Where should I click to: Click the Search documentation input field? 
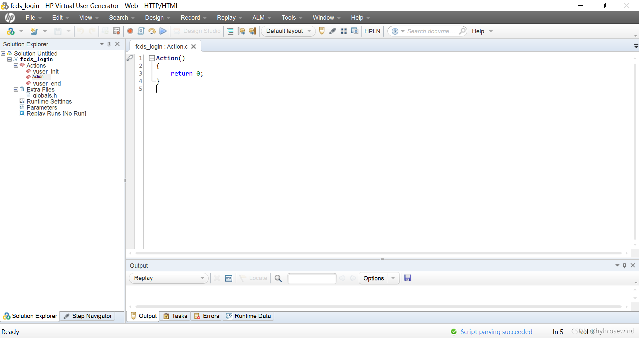(x=431, y=31)
